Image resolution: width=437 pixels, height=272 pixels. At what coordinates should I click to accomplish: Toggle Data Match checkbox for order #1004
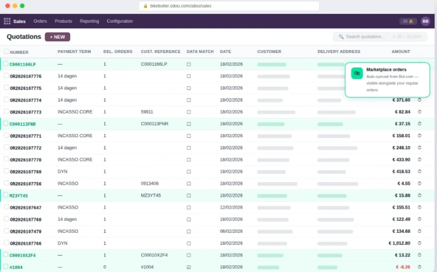[189, 267]
